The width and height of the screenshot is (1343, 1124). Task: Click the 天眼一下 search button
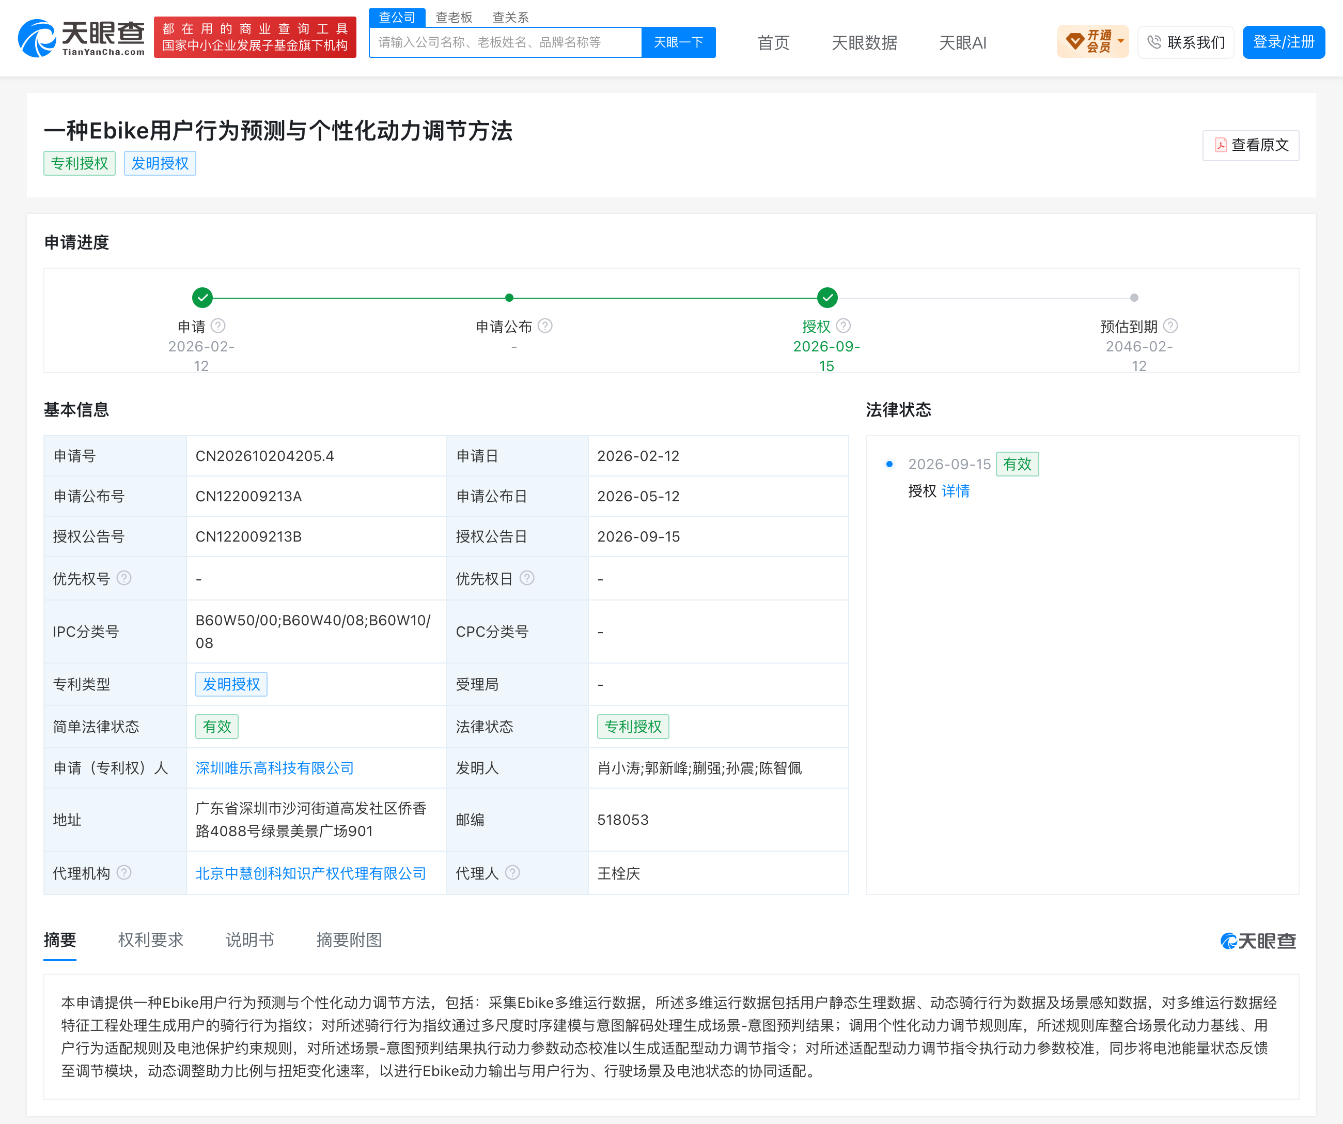coord(679,42)
